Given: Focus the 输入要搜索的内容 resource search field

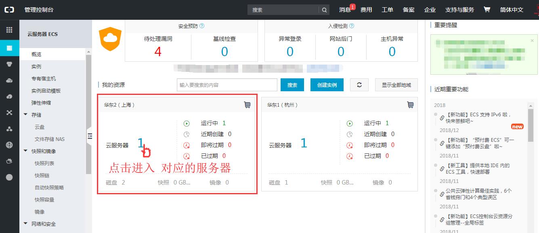Looking at the screenshot, I should (227, 85).
